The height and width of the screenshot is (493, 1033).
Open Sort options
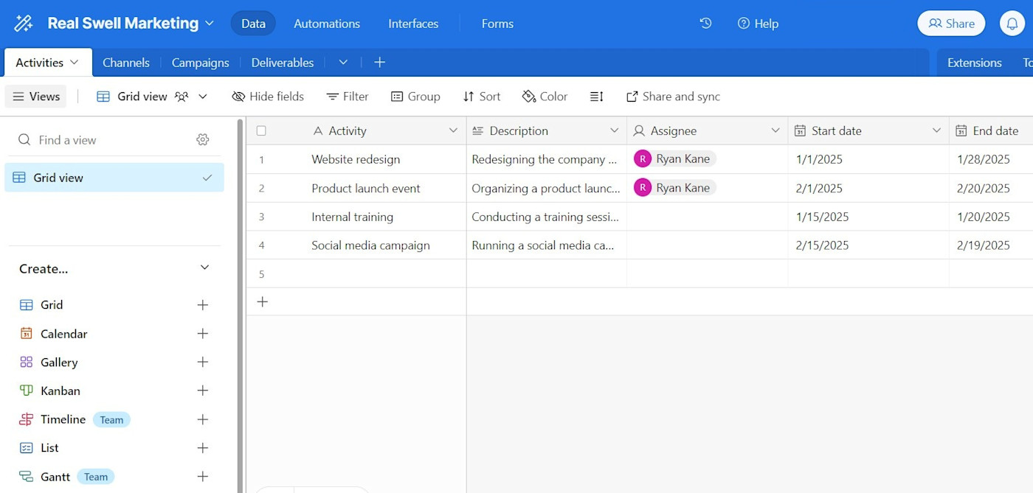(x=482, y=97)
